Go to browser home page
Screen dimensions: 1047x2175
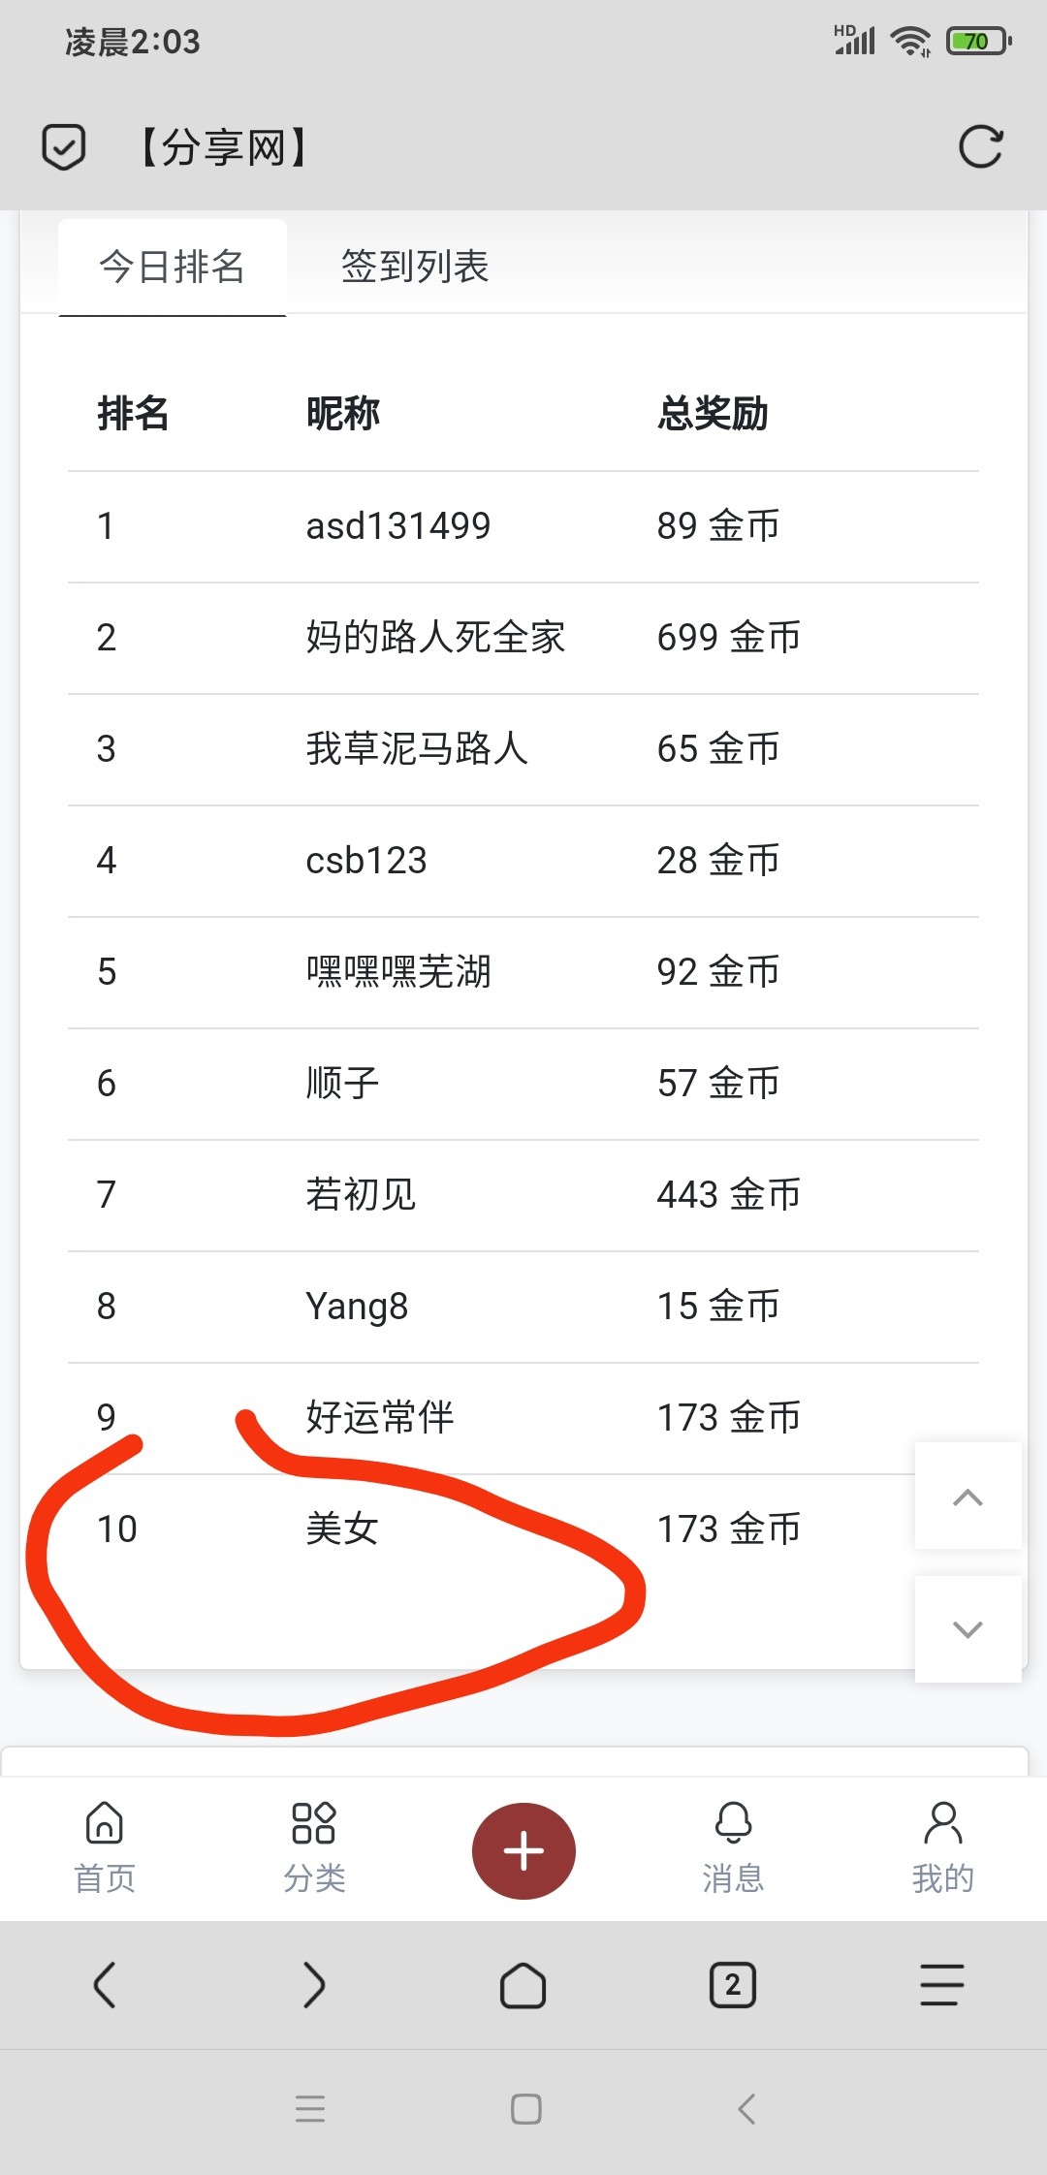523,1985
